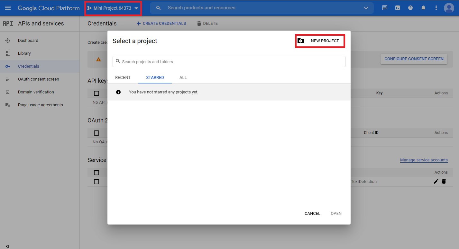Click Manage service accounts link
This screenshot has width=459, height=249.
(x=424, y=160)
